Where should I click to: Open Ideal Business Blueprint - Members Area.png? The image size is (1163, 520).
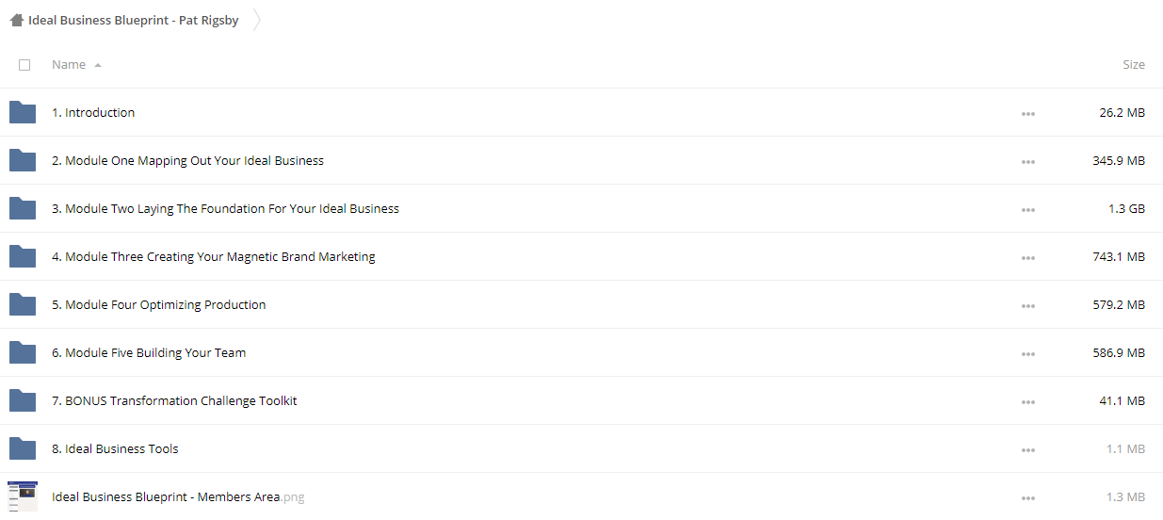point(178,497)
